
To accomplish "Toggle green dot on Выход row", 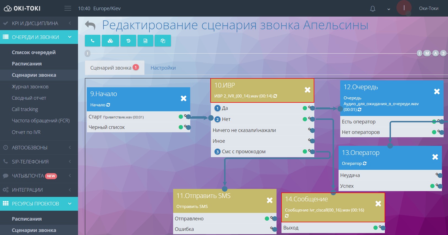I will (x=375, y=228).
